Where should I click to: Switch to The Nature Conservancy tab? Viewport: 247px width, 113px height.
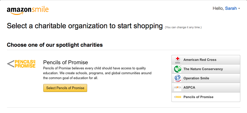206,69
